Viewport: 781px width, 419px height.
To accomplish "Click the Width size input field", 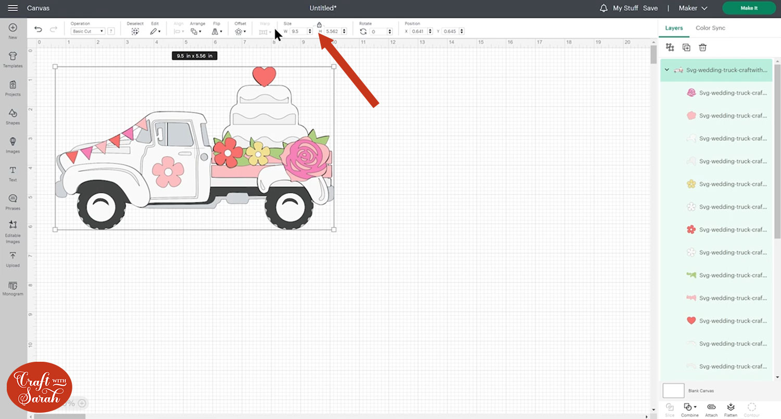I will click(x=298, y=32).
